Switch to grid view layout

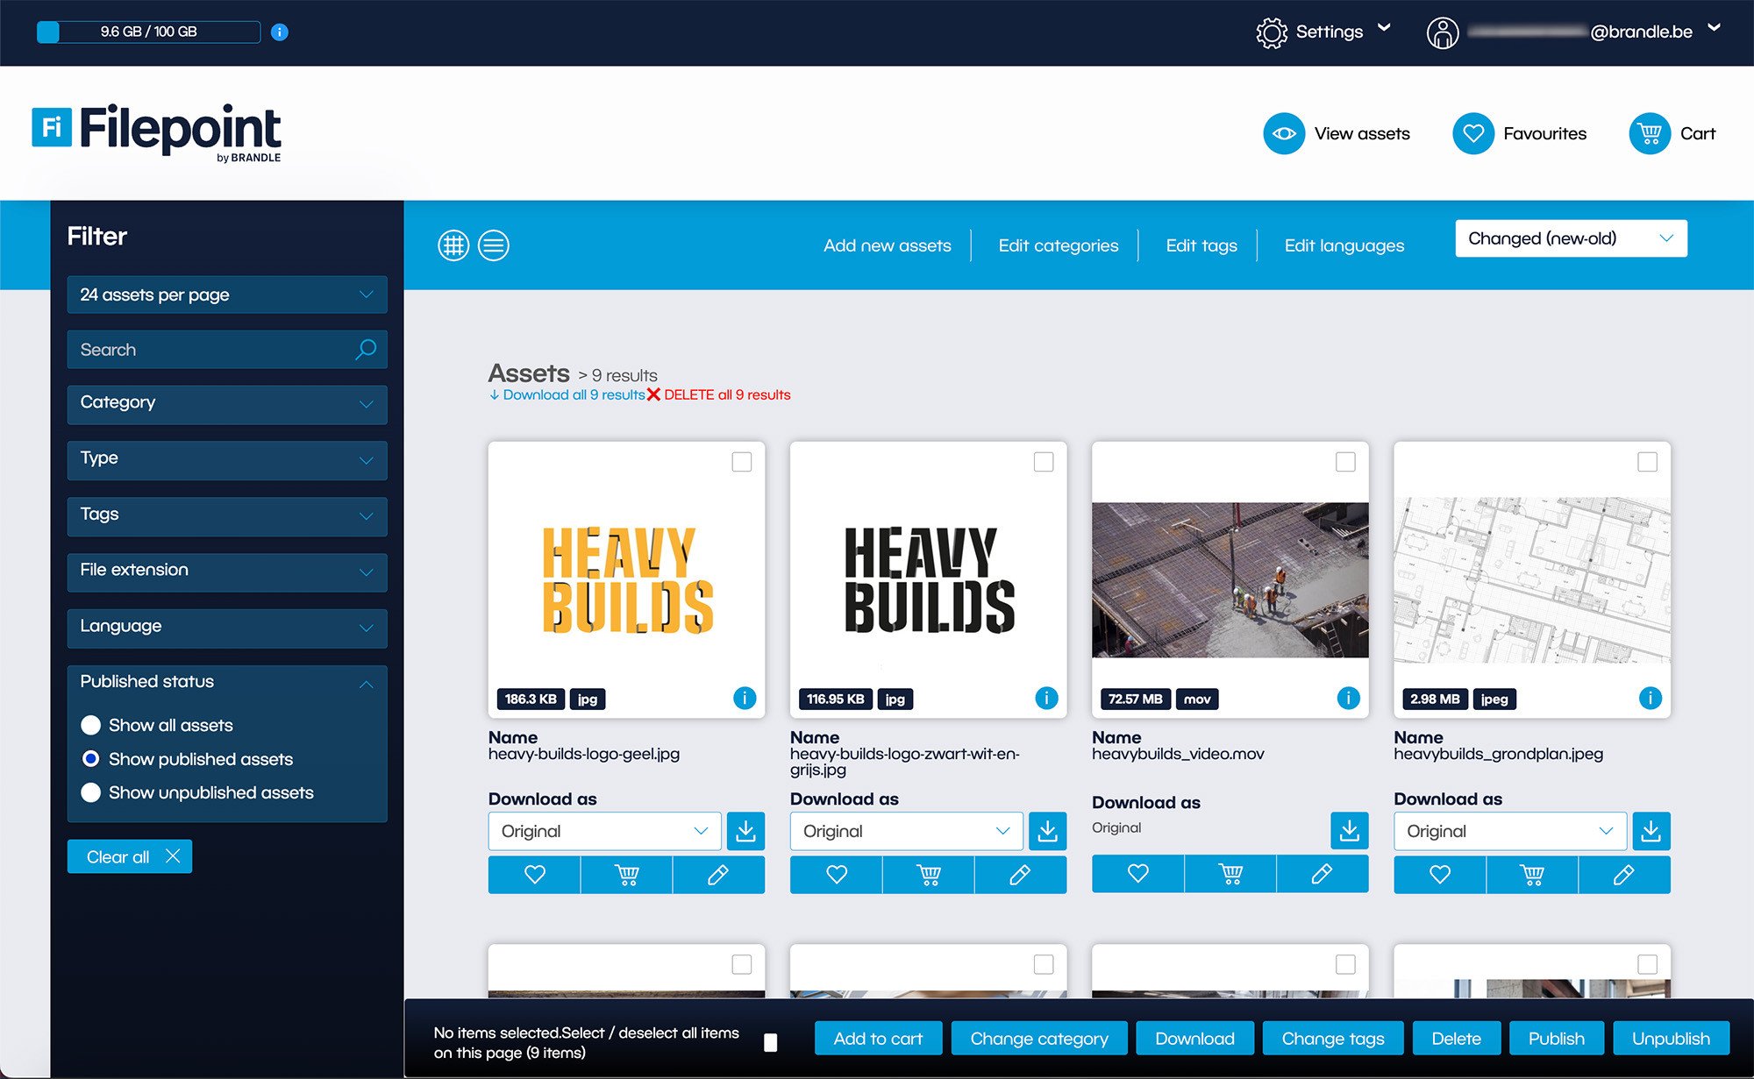(x=453, y=245)
